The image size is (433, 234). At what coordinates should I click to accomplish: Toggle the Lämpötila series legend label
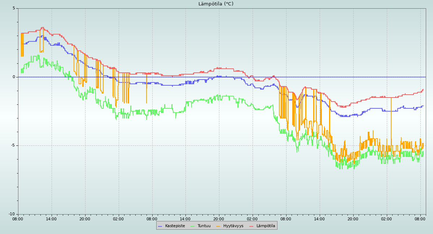[266, 226]
